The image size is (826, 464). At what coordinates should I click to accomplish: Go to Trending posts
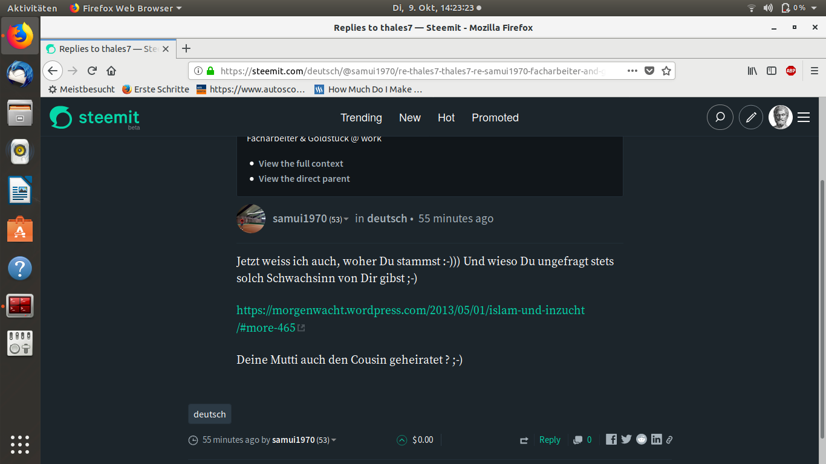[361, 118]
